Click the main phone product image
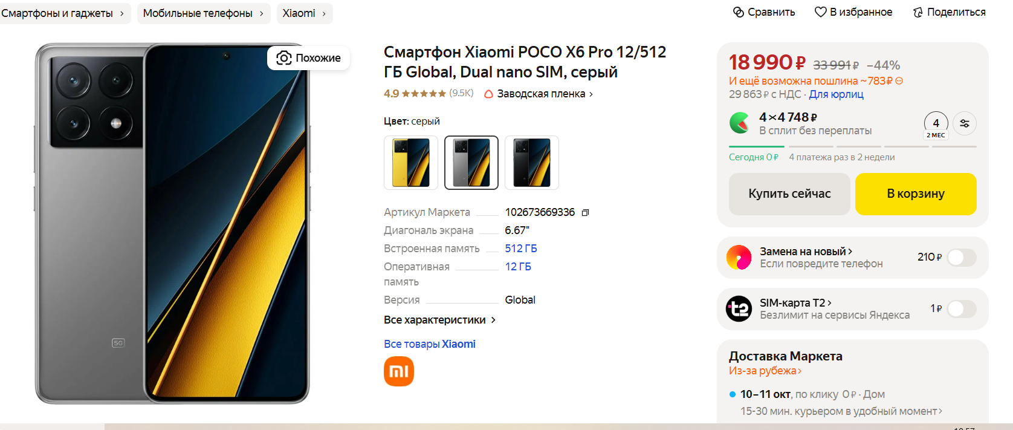 point(172,224)
